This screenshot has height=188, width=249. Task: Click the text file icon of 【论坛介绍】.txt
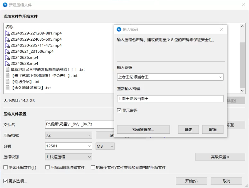[7, 82]
